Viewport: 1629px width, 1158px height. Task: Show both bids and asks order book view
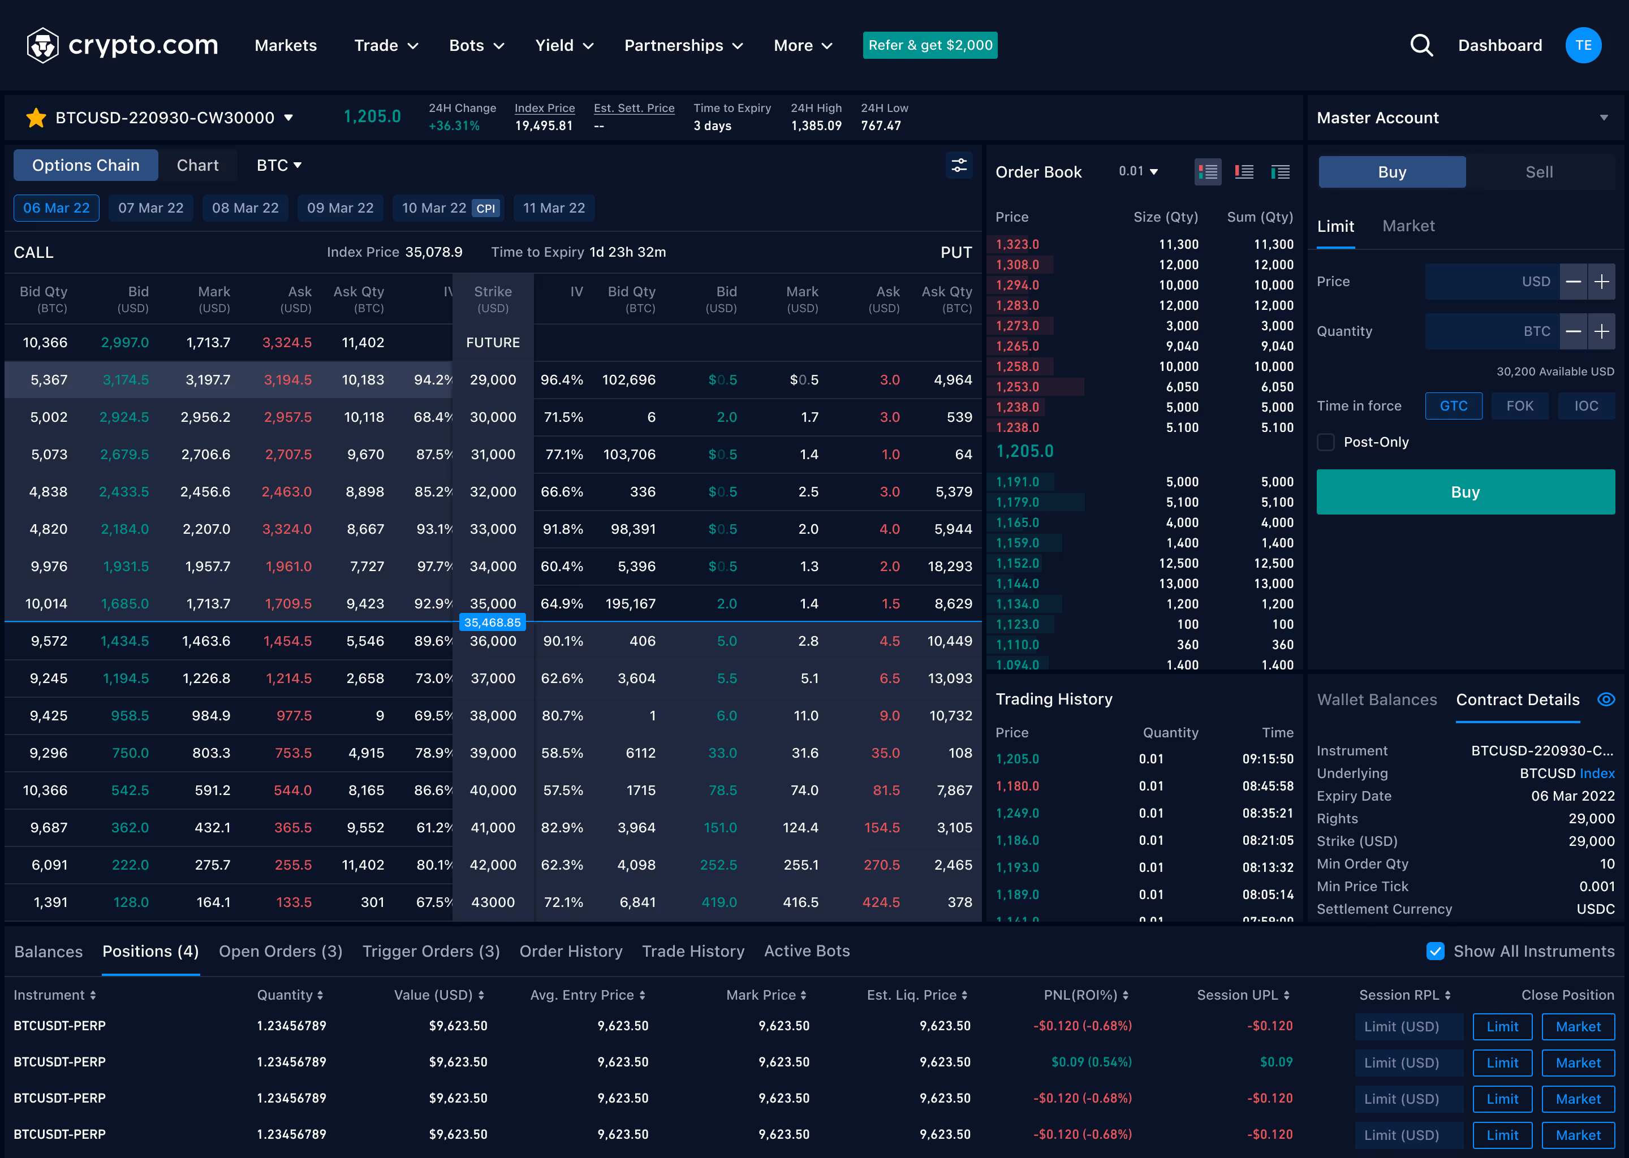[x=1208, y=172]
